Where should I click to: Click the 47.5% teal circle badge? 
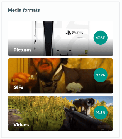[x=101, y=38]
